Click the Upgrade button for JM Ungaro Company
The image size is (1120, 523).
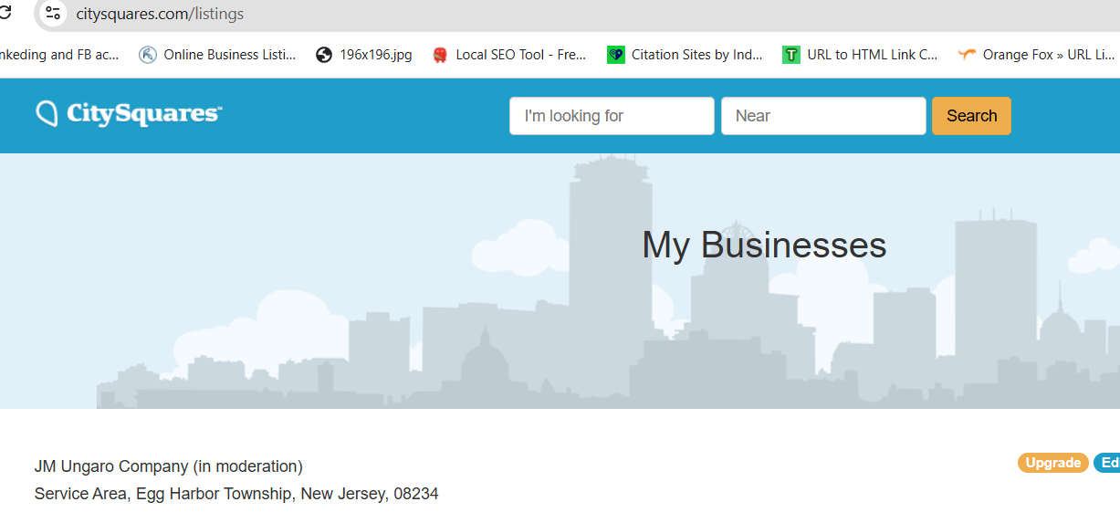click(x=1053, y=463)
